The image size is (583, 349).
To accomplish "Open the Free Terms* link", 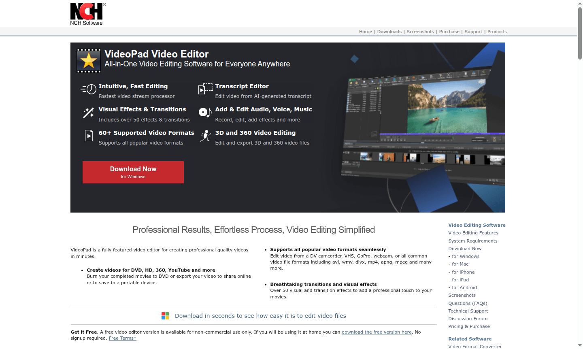I will point(122,338).
